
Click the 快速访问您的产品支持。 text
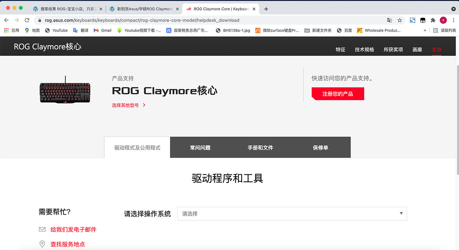click(342, 78)
